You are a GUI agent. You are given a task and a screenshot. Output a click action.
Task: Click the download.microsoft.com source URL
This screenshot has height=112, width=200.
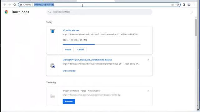[x=101, y=64]
